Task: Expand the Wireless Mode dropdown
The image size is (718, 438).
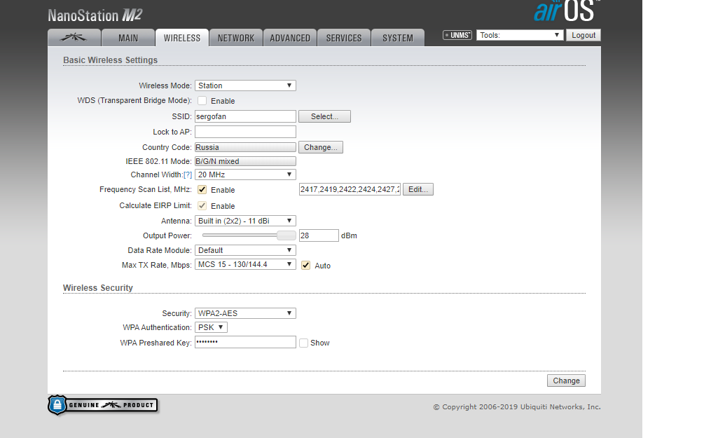Action: click(x=245, y=85)
